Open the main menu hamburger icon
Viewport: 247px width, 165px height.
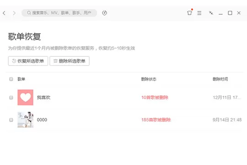(199, 13)
